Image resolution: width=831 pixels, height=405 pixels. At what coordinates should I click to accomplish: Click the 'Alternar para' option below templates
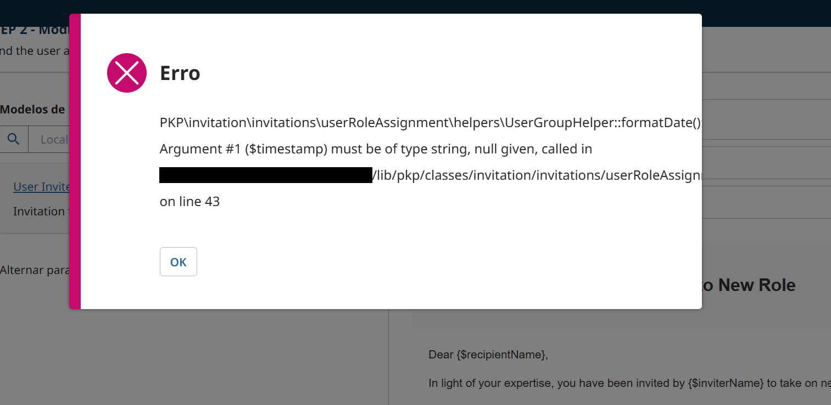pos(33,270)
